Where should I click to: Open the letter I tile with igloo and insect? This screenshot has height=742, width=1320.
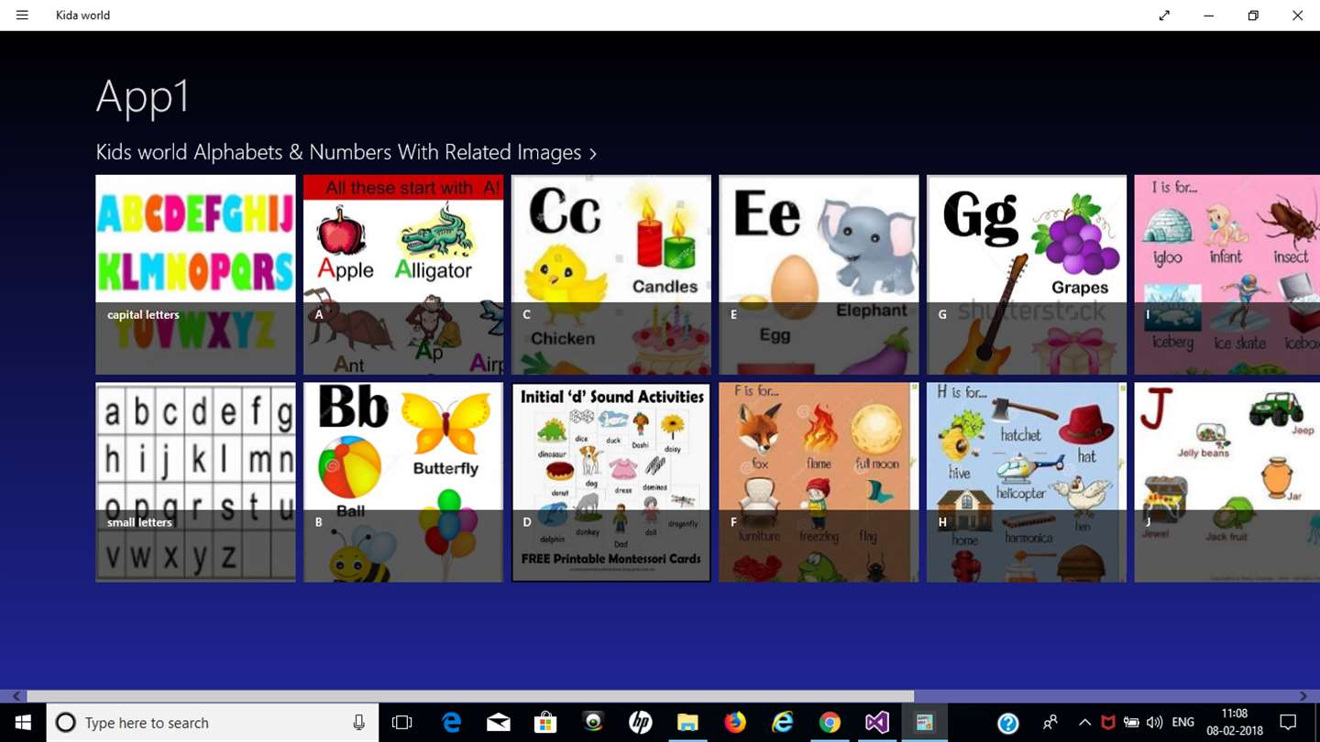point(1227,275)
